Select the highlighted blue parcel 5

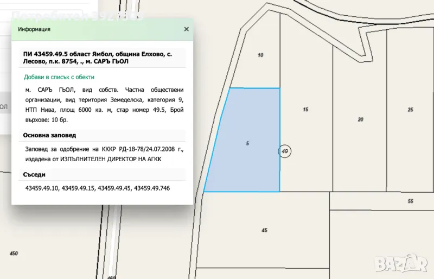247,143
